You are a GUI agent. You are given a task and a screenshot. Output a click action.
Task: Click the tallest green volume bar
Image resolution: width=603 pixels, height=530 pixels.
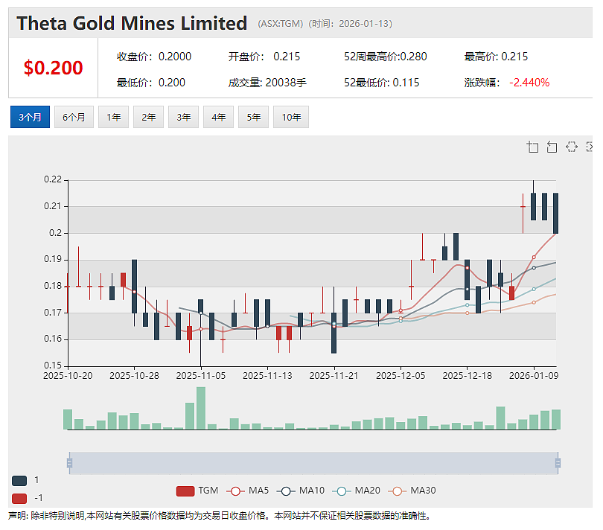pyautogui.click(x=201, y=408)
